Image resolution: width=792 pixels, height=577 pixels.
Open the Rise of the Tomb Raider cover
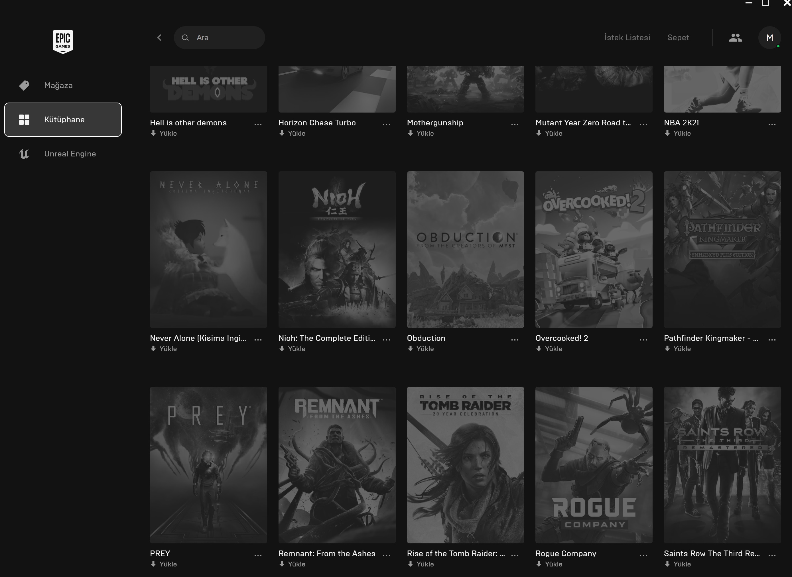tap(466, 465)
